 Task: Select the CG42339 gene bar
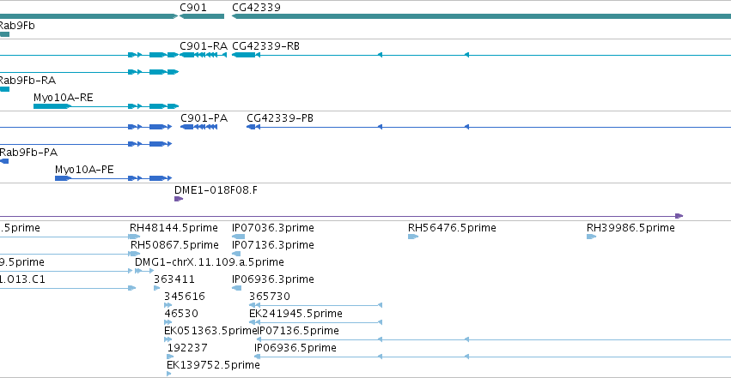(x=481, y=16)
